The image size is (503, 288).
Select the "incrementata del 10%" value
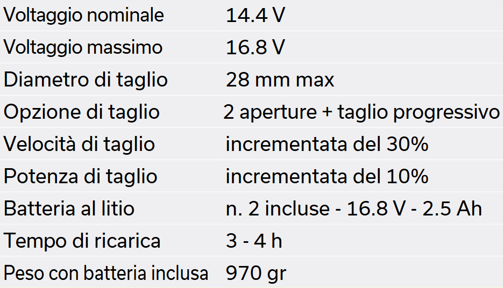click(x=327, y=176)
